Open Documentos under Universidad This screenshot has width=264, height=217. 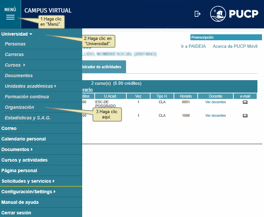tap(19, 76)
